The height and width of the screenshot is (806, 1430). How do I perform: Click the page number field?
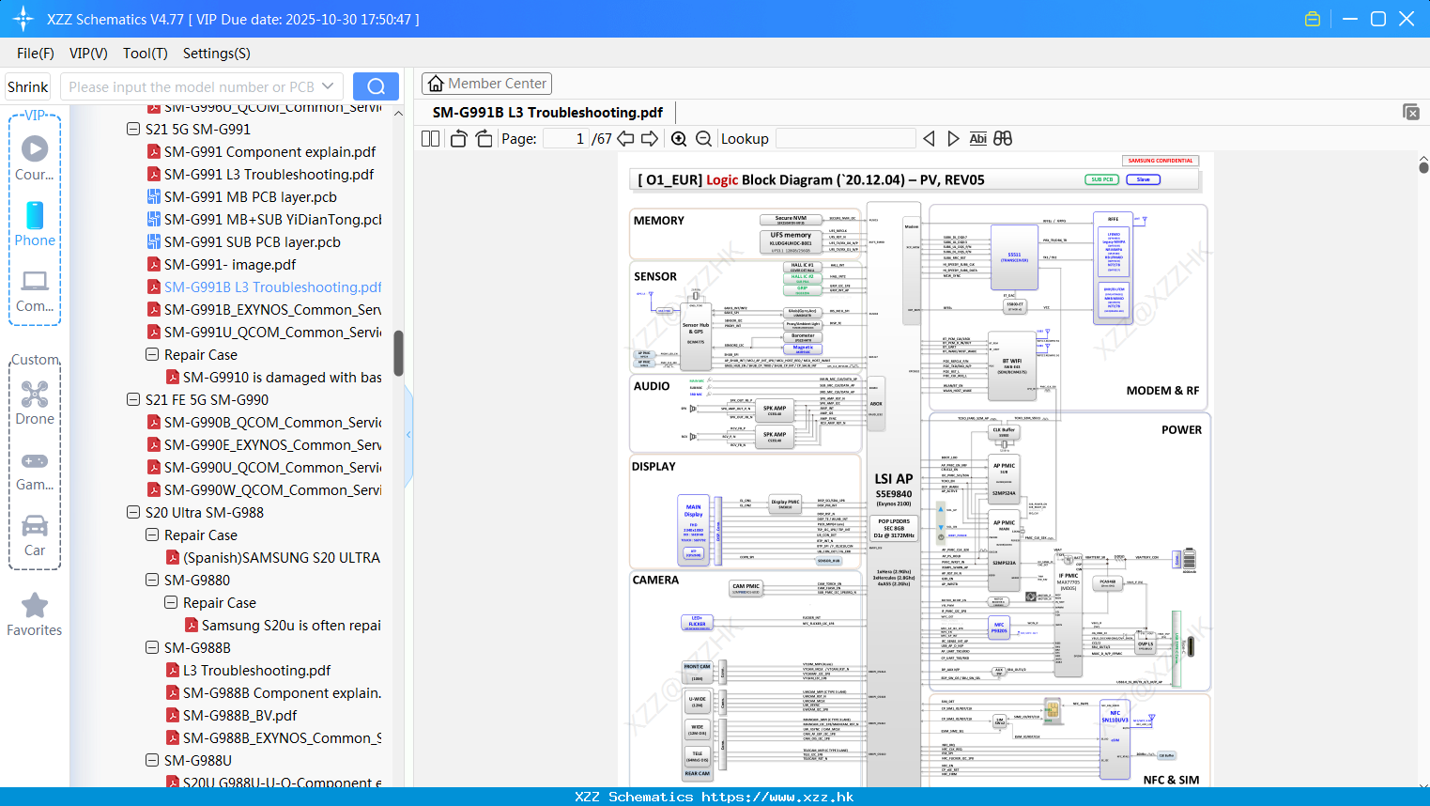(x=566, y=139)
